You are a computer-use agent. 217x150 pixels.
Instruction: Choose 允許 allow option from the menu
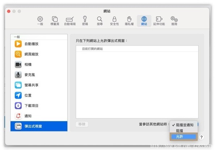coord(184,137)
